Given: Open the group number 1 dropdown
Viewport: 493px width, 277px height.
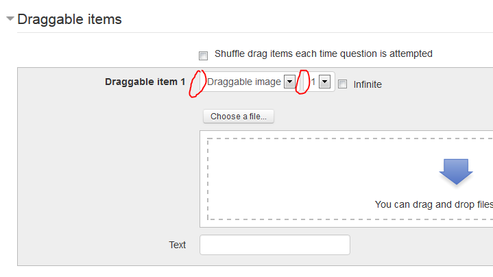Looking at the screenshot, I should point(317,82).
